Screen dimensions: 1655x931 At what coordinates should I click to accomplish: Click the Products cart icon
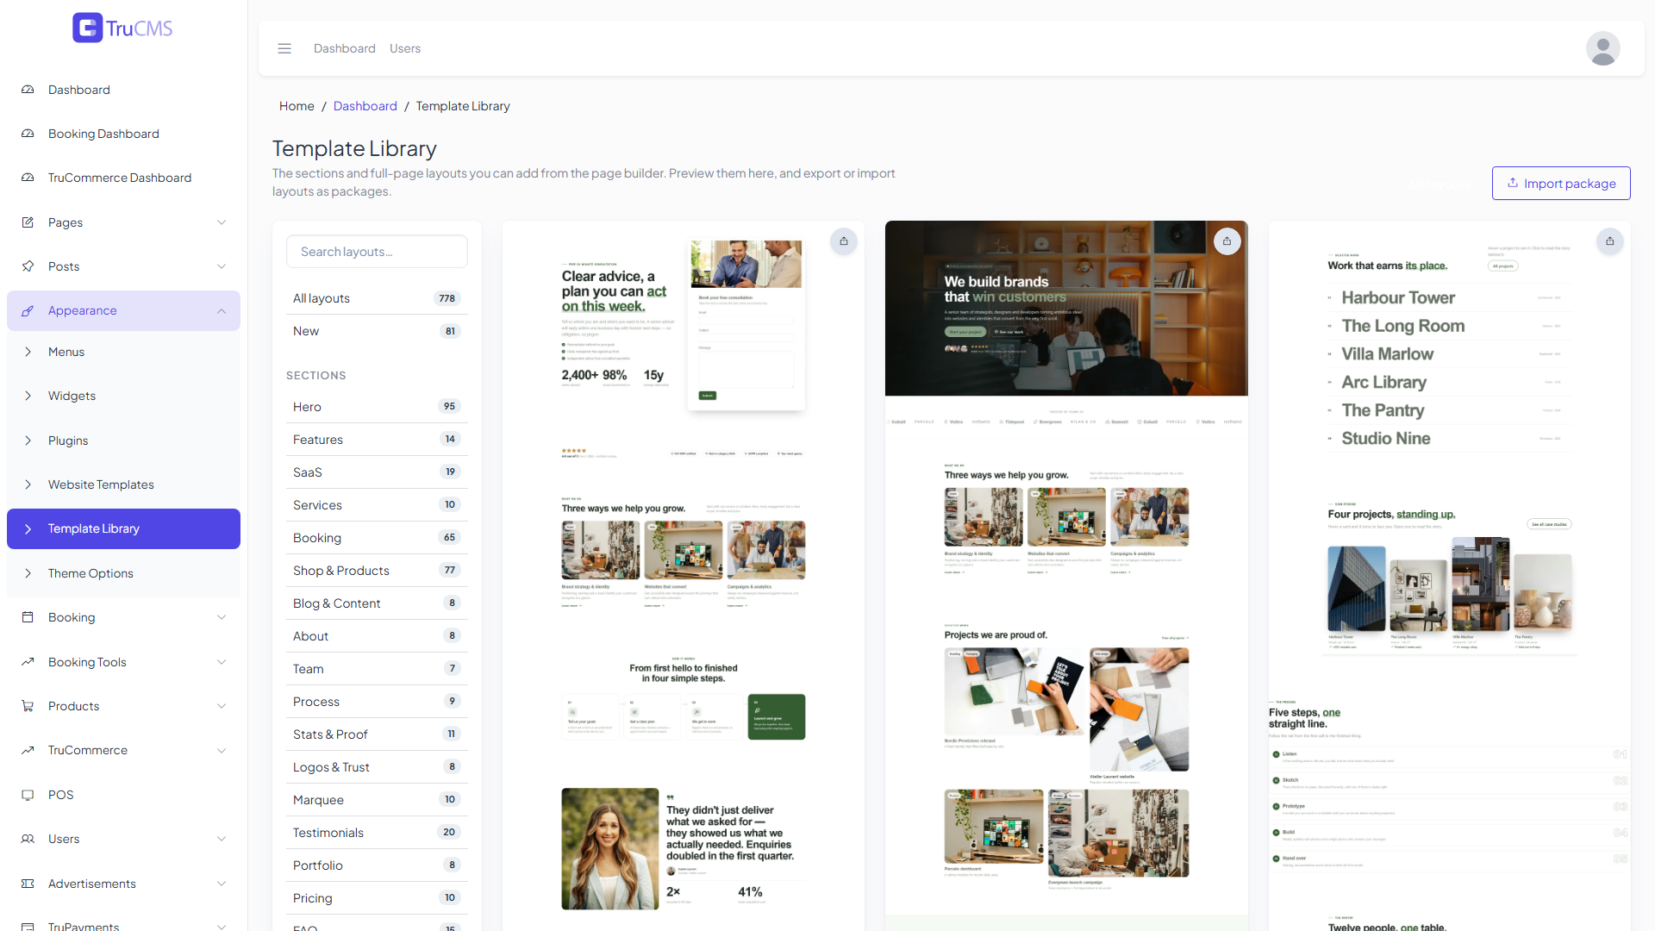(28, 706)
